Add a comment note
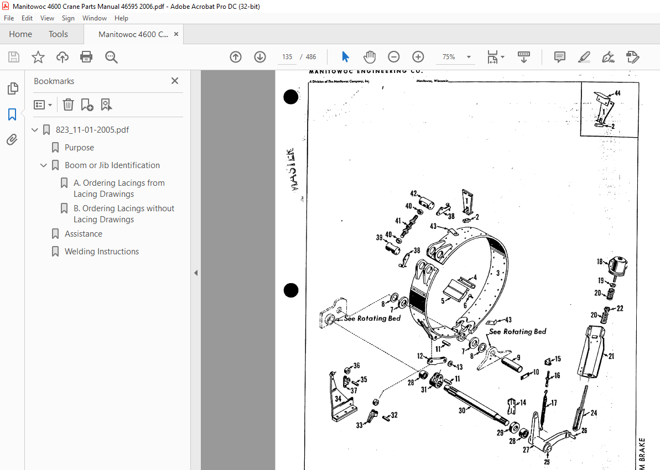Viewport: 660px width, 470px height. click(560, 57)
